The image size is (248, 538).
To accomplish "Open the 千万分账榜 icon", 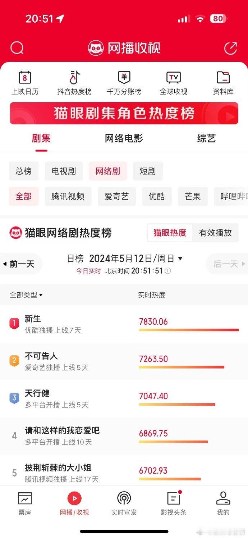I will (x=124, y=77).
